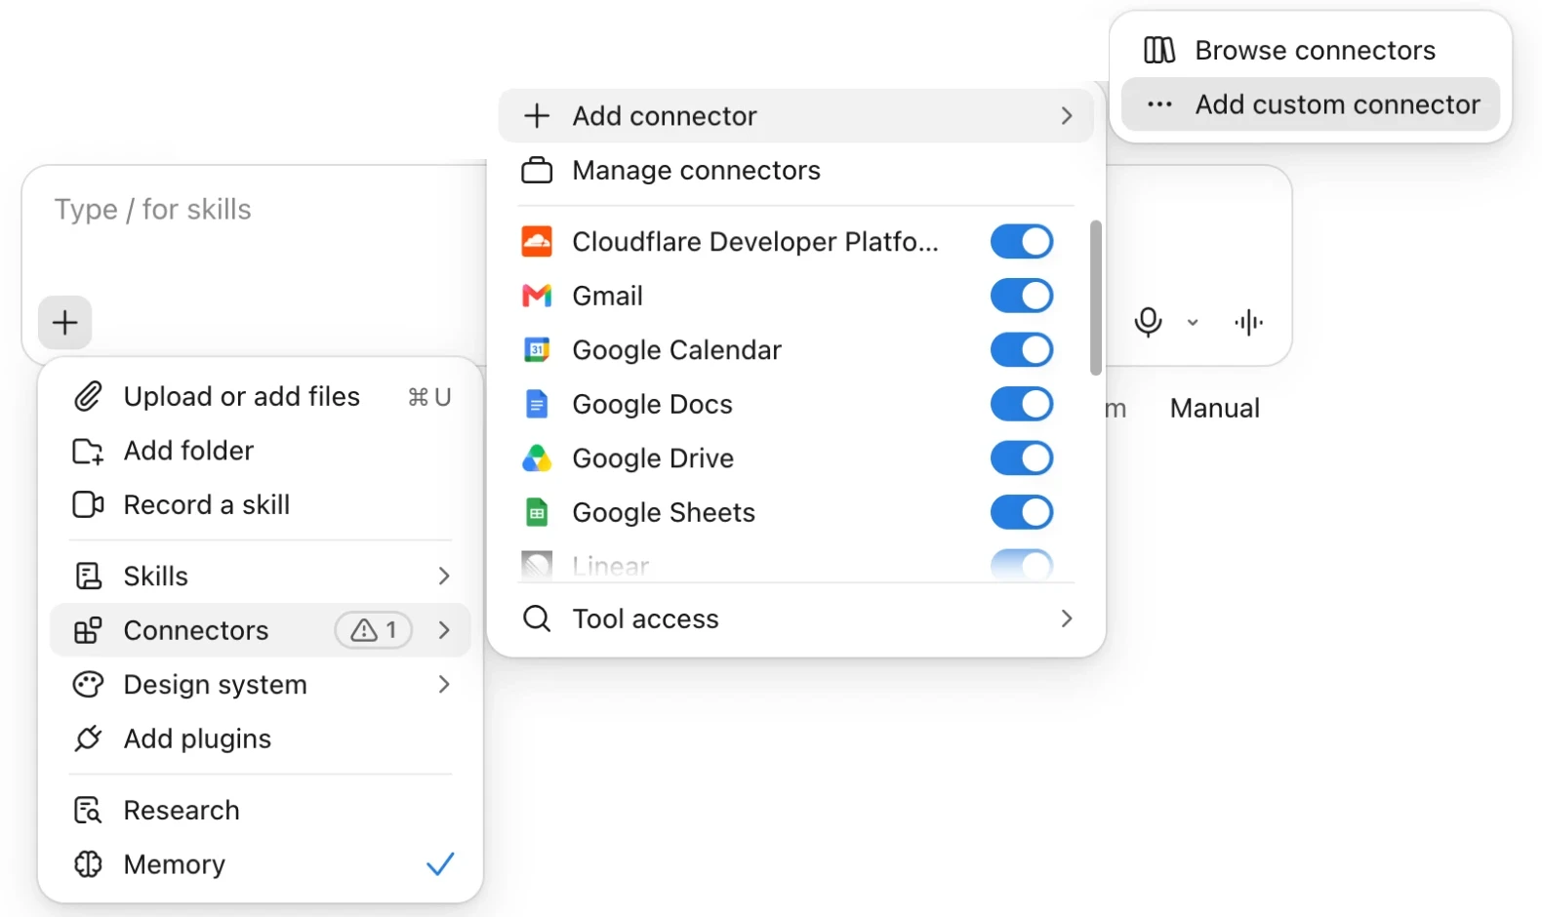Click the Tool access search icon

click(537, 618)
